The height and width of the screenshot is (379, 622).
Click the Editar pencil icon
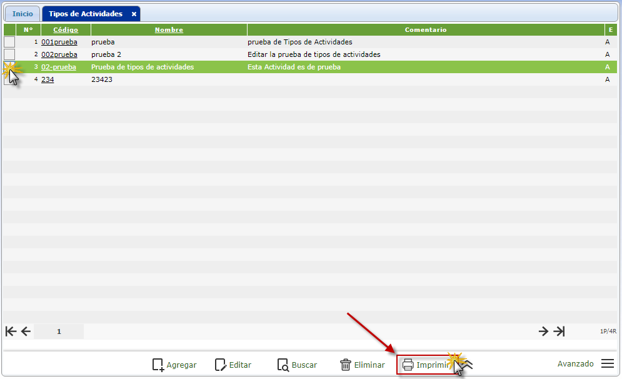[221, 365]
